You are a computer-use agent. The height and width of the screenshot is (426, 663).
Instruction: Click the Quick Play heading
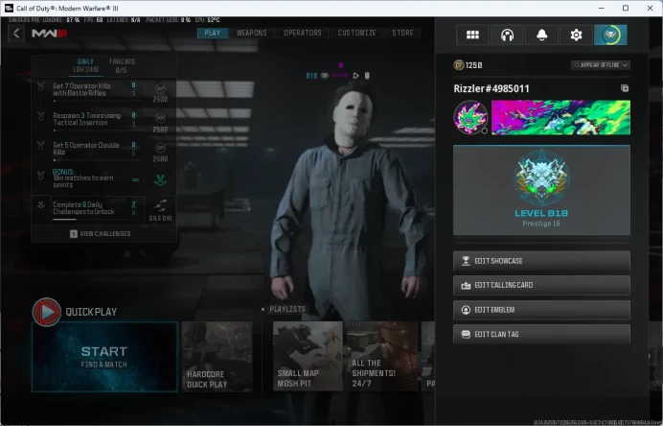(x=91, y=312)
